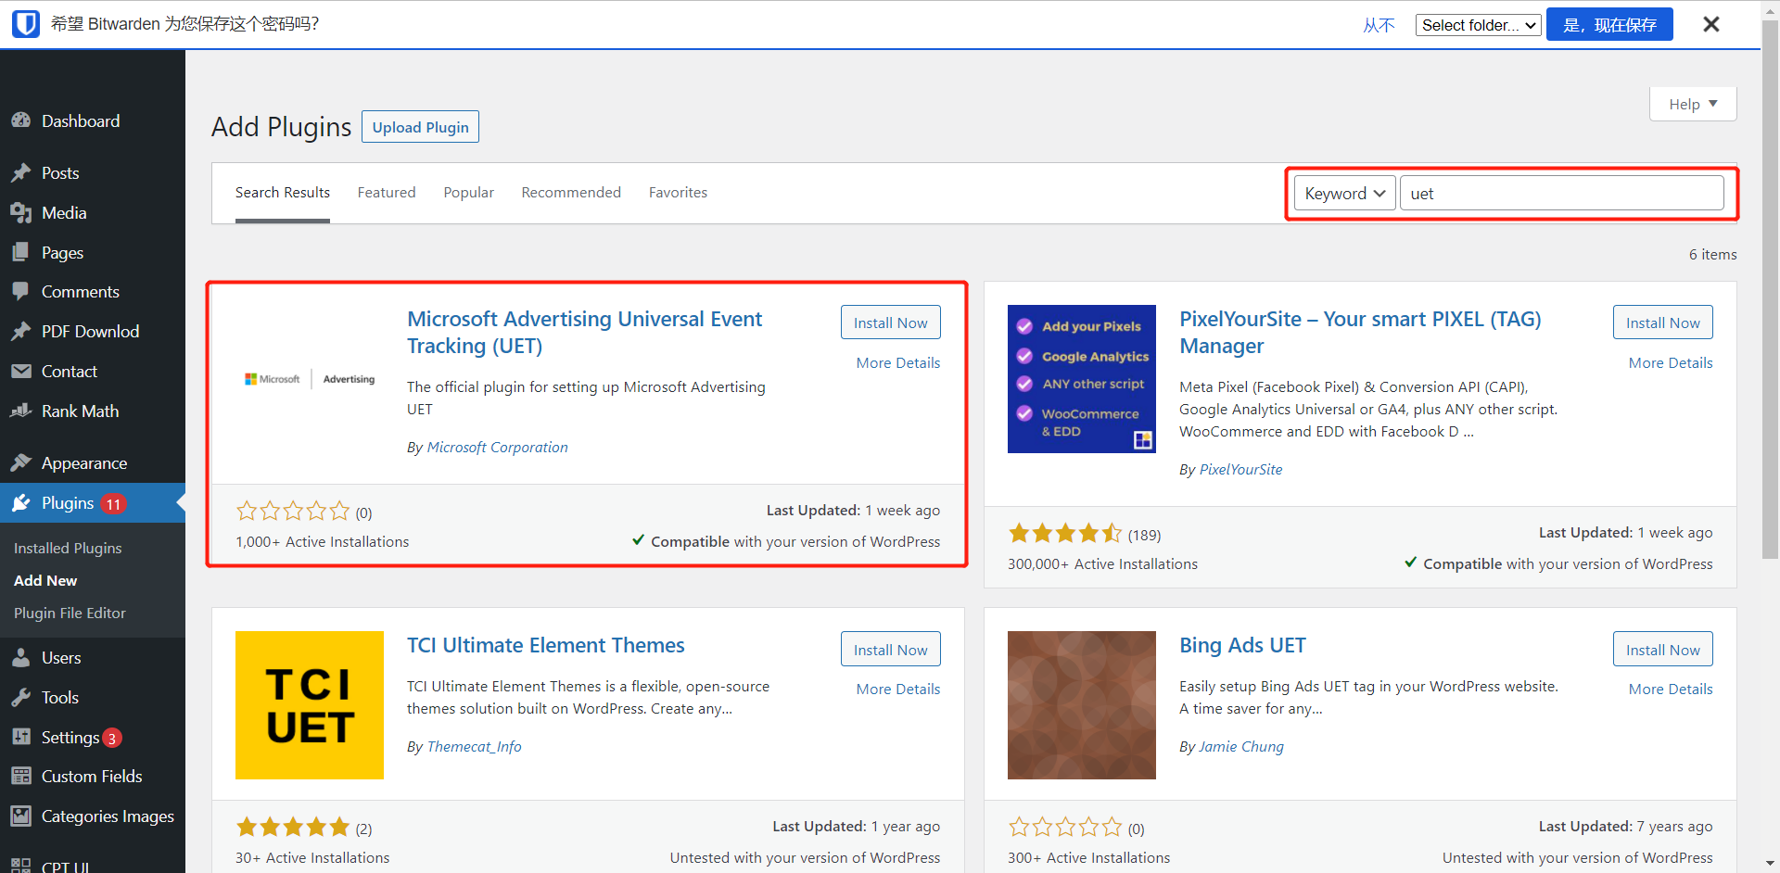Click the Categories Images icon
Image resolution: width=1780 pixels, height=873 pixels.
coord(21,816)
